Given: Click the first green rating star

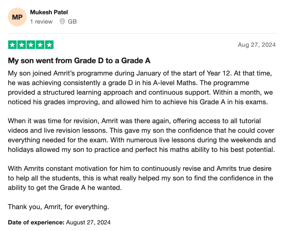Looking at the screenshot, I should pyautogui.click(x=12, y=45).
